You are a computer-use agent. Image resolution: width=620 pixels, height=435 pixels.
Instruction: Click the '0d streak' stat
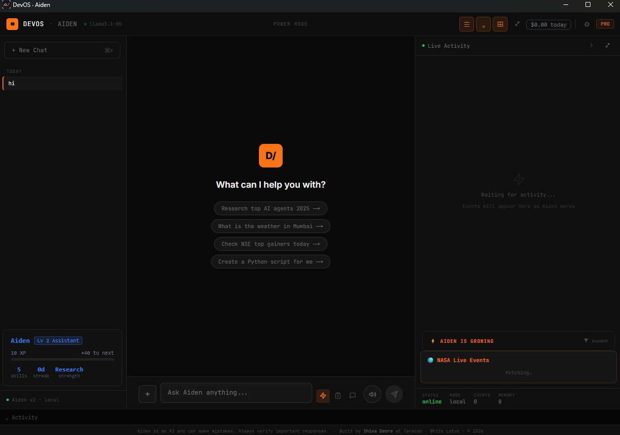click(41, 372)
